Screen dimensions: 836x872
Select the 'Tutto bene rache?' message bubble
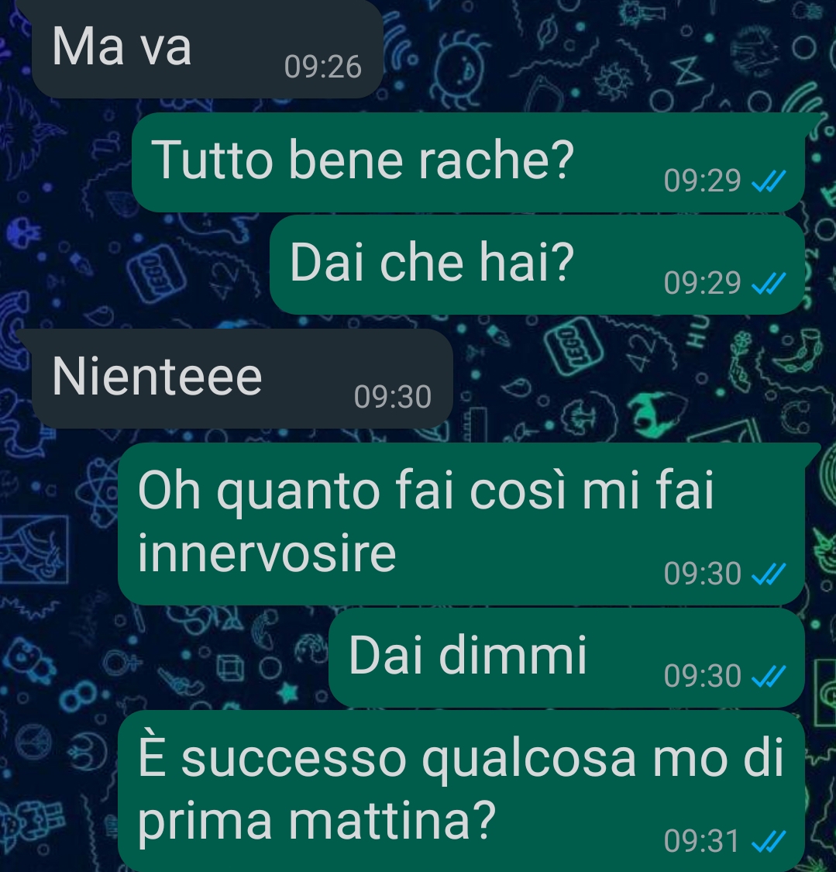(468, 162)
